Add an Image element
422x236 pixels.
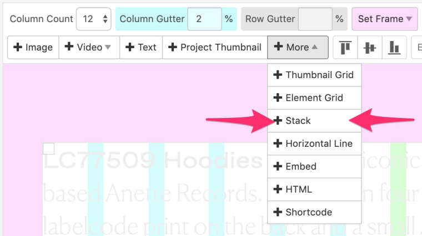pos(33,48)
